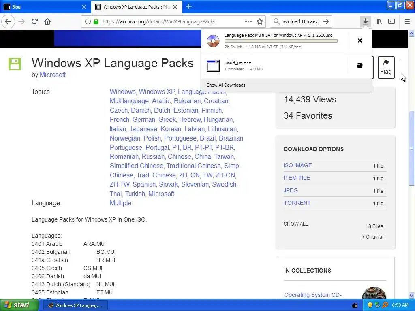Show site information icon in address bar
This screenshot has width=415, height=311.
pyautogui.click(x=88, y=21)
